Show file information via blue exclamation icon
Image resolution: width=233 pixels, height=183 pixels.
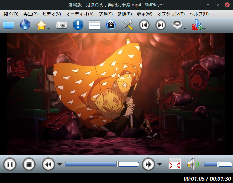78,25
